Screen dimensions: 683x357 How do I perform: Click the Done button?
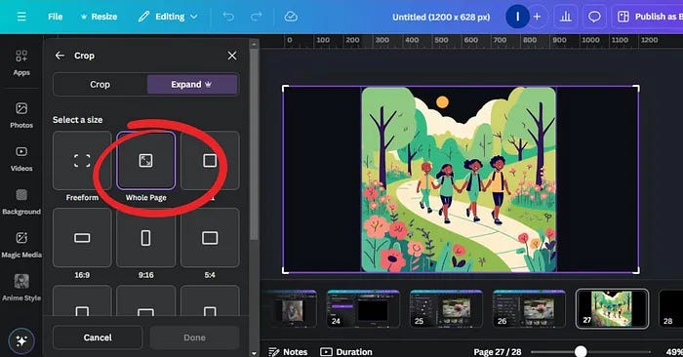pyautogui.click(x=194, y=337)
